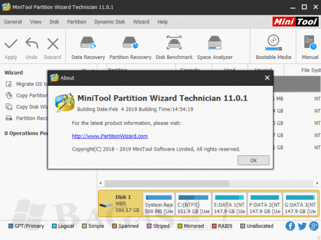Screen dimensions: 321x240
Task: Open the Wizard menu
Action: (x=141, y=22)
